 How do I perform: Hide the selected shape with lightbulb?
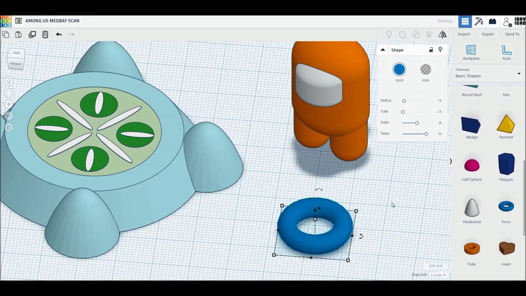[440, 50]
